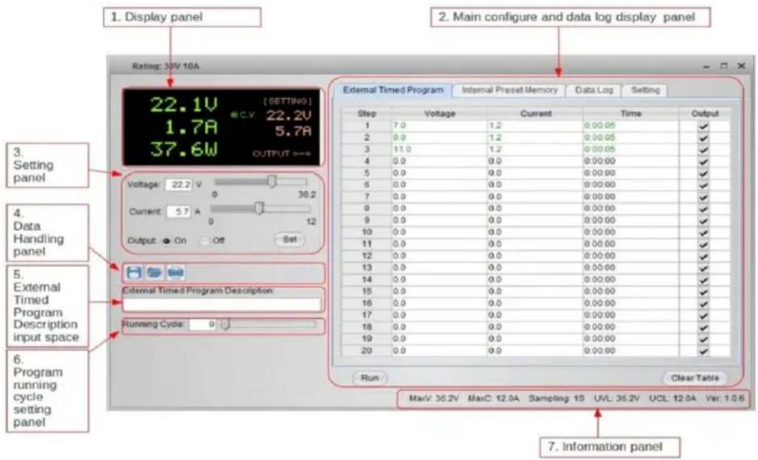This screenshot has width=758, height=460.
Task: Click the Output column header
Action: tap(704, 113)
